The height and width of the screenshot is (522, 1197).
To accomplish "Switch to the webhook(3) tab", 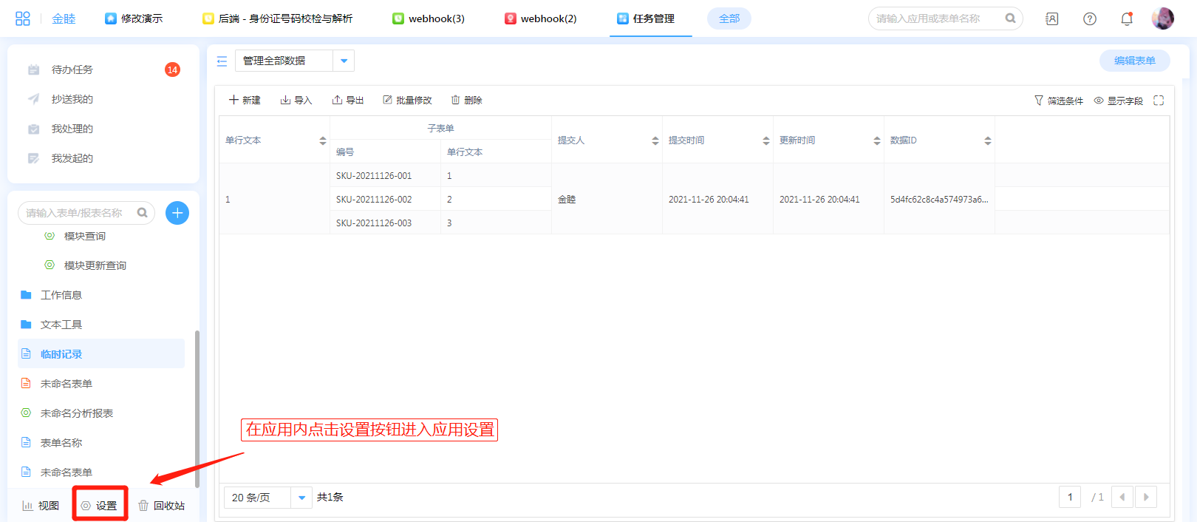I will coord(429,18).
